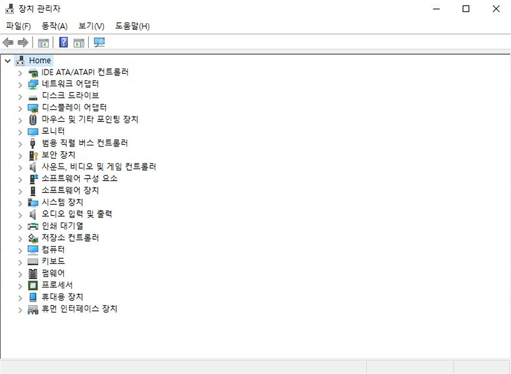The image size is (511, 374).
Task: Click the scan for hardware changes icon
Action: click(x=99, y=43)
